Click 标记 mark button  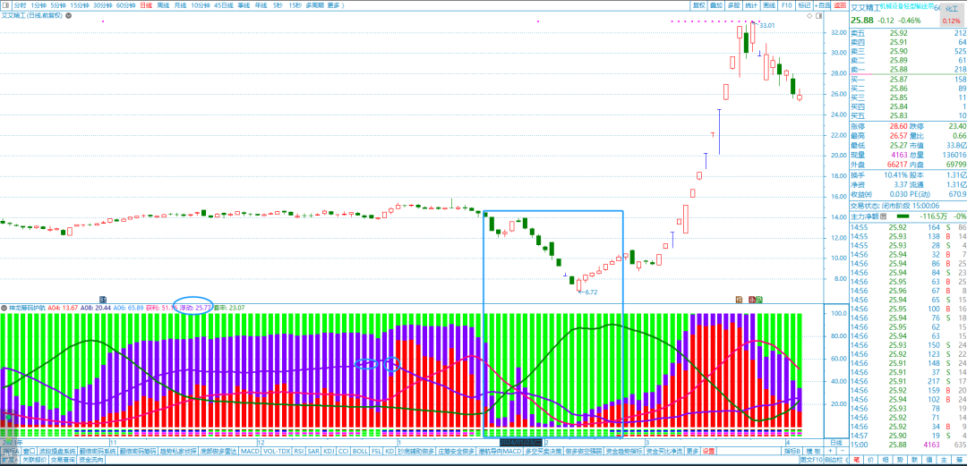click(x=804, y=5)
